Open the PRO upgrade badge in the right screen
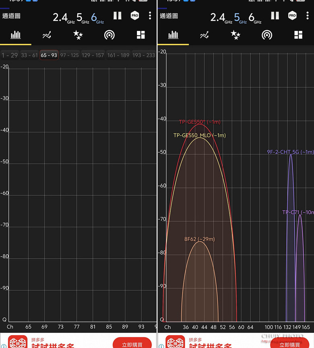The image size is (314, 348). pyautogui.click(x=292, y=16)
